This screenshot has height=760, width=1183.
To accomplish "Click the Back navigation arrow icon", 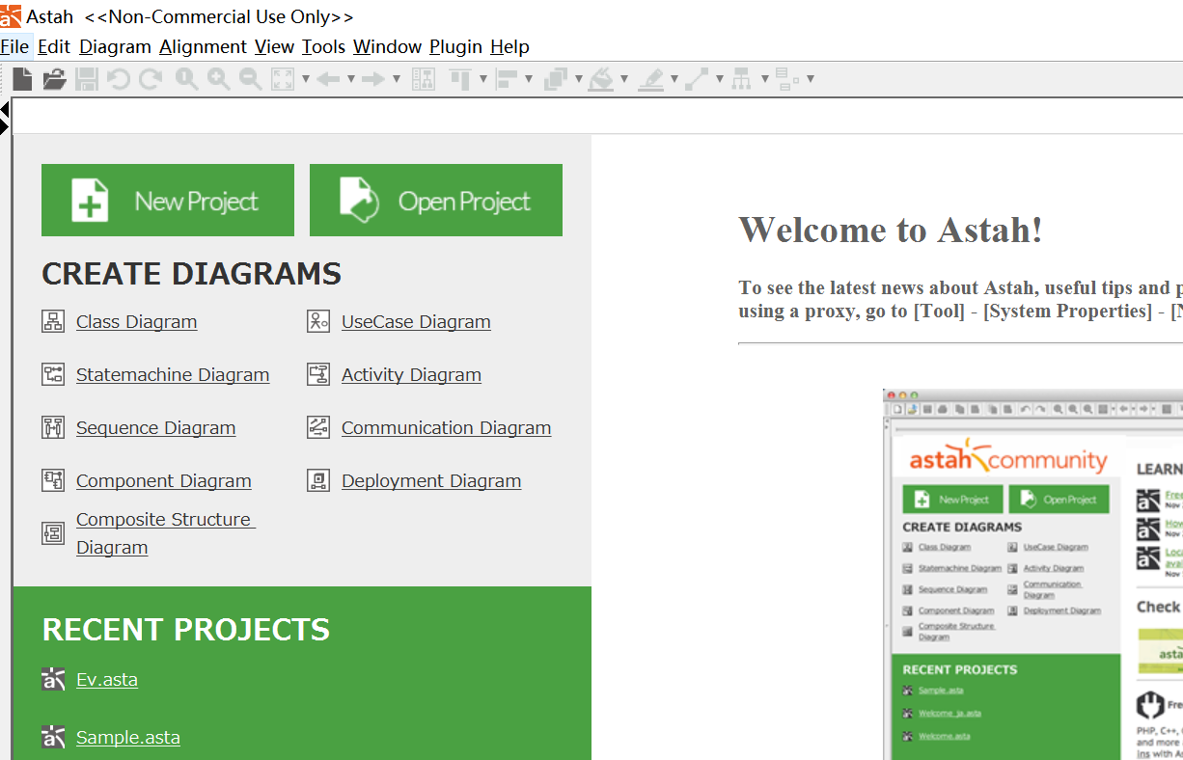I will click(328, 79).
